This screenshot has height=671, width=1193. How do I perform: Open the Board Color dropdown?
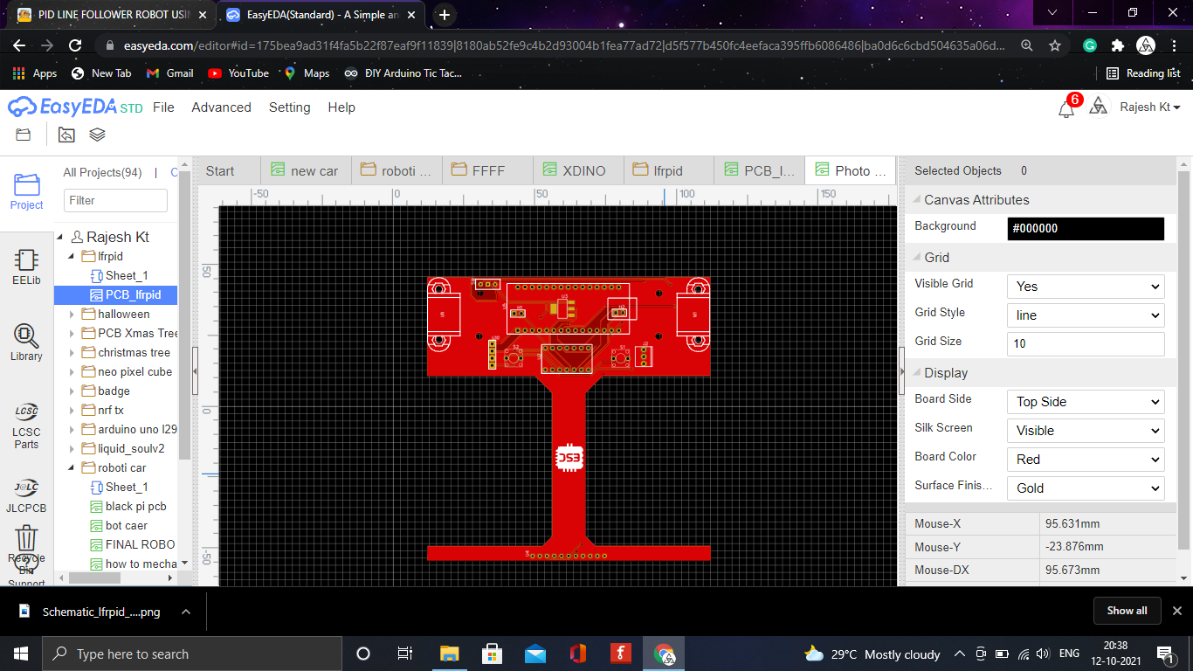(1085, 459)
